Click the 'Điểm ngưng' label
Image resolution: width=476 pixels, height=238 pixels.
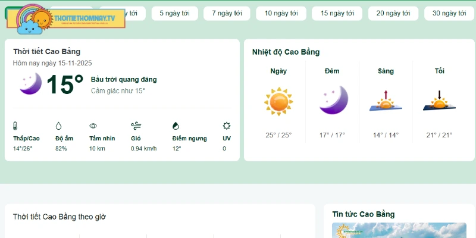click(189, 139)
